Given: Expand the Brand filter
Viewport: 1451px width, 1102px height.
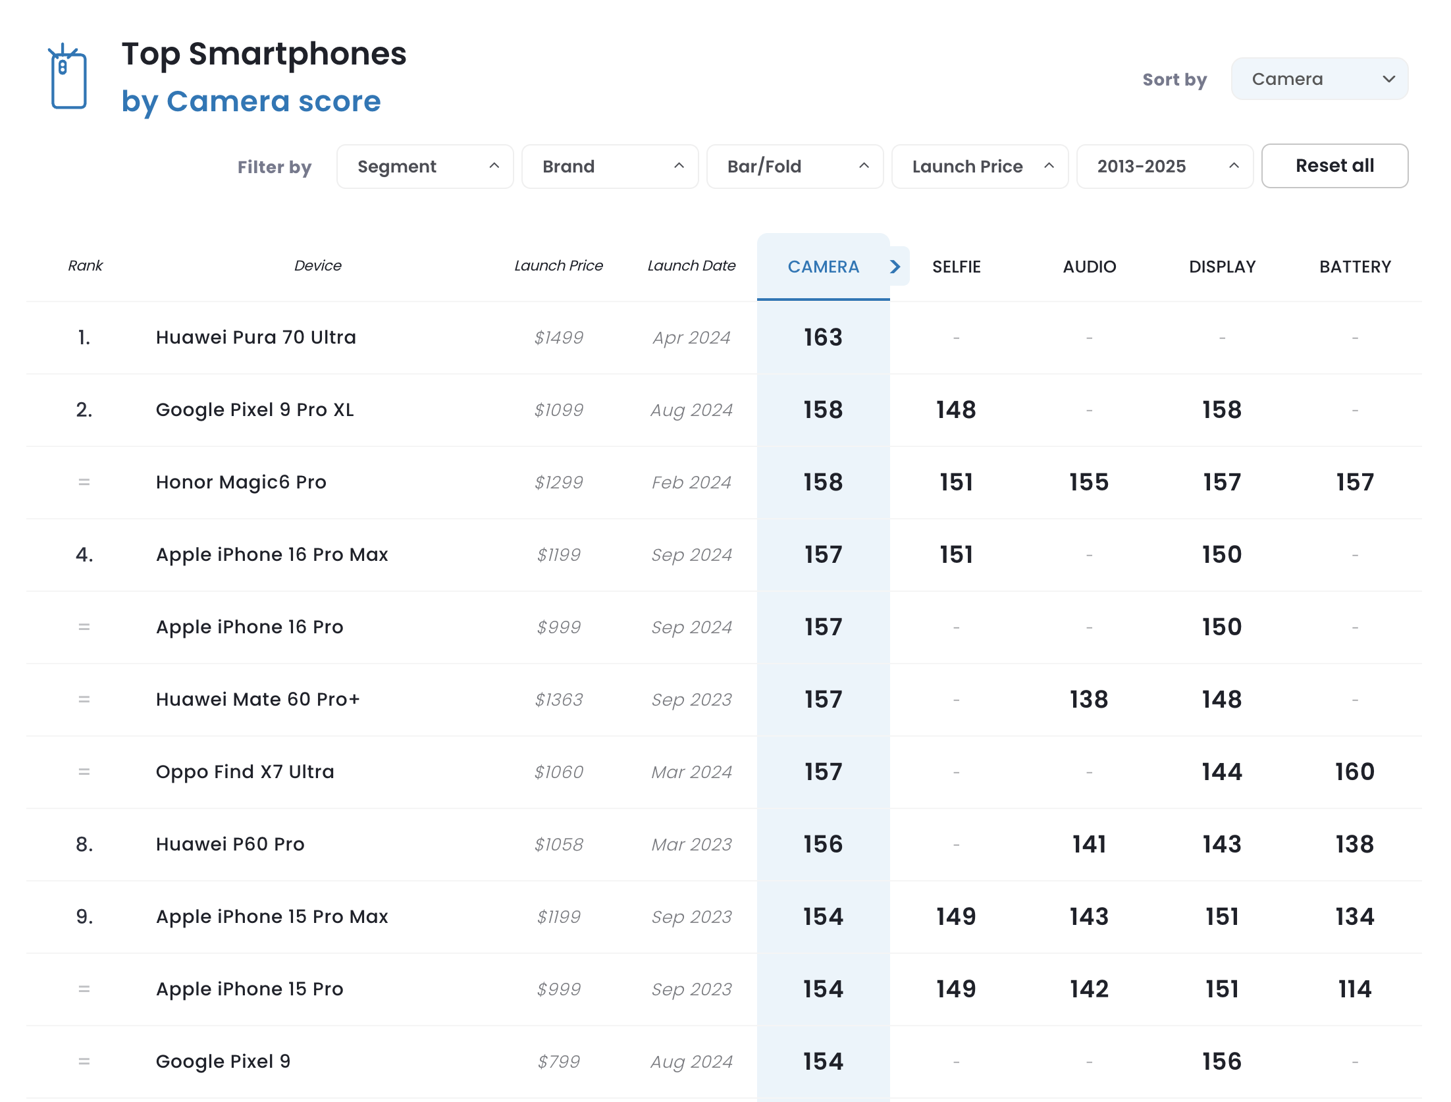Looking at the screenshot, I should tap(610, 167).
